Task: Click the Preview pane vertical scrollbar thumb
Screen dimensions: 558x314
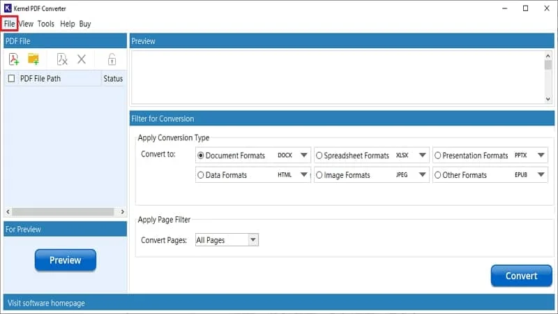Action: point(548,65)
